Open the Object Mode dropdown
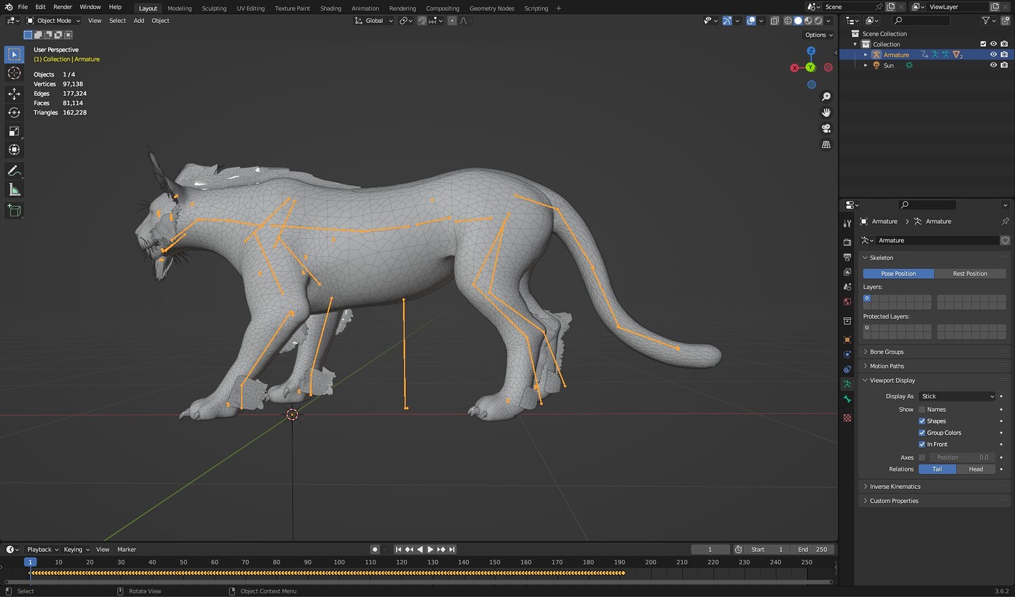 point(53,21)
